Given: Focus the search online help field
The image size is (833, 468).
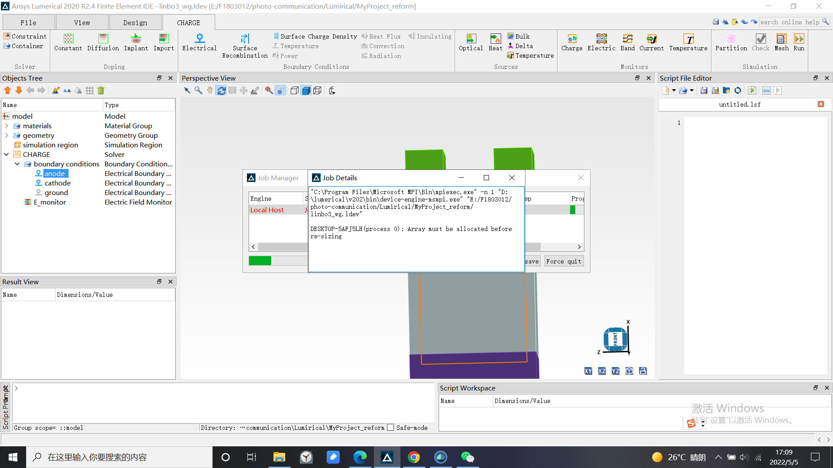Looking at the screenshot, I should pyautogui.click(x=790, y=22).
